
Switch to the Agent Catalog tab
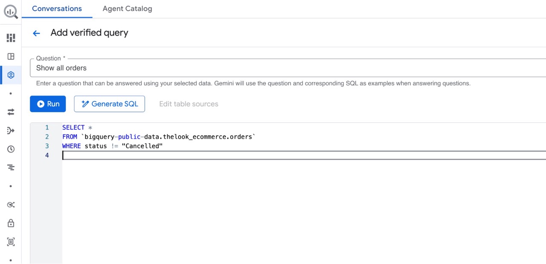click(127, 9)
